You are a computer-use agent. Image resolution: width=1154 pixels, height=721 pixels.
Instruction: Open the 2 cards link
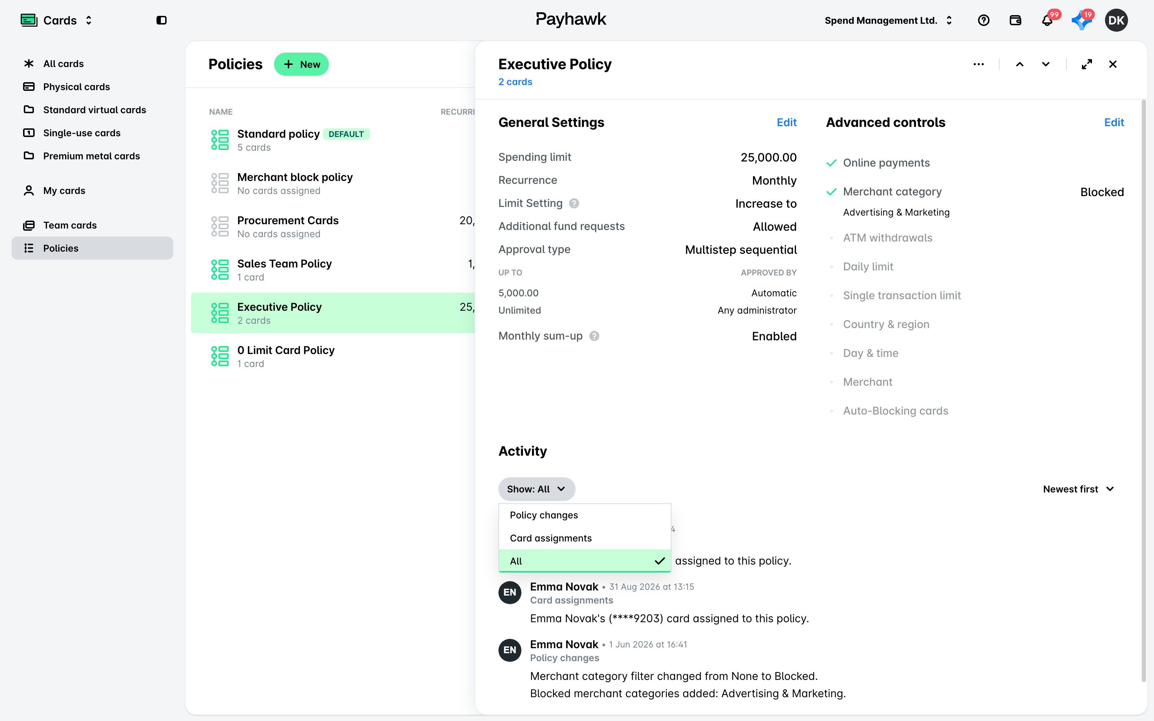click(515, 81)
